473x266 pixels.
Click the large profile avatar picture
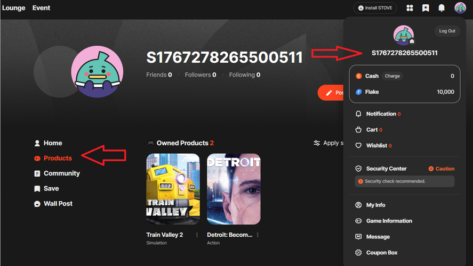click(97, 72)
